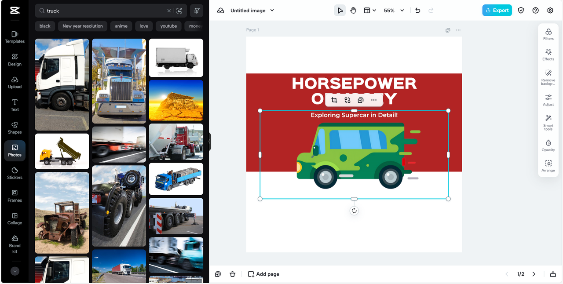
Task: Open the shield protection icon
Action: 521,11
